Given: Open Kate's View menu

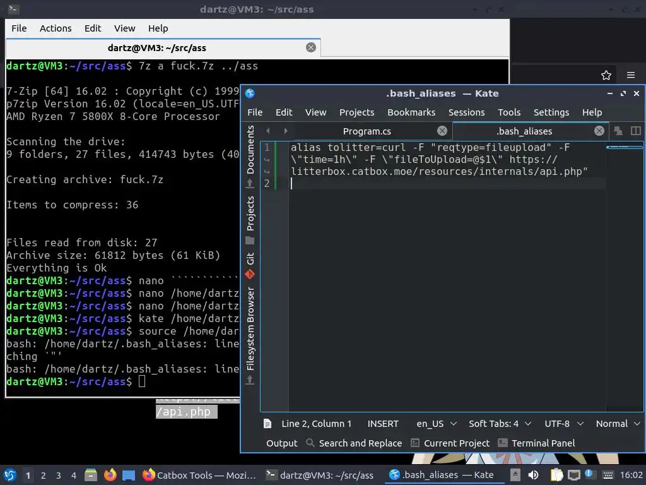Looking at the screenshot, I should point(315,112).
